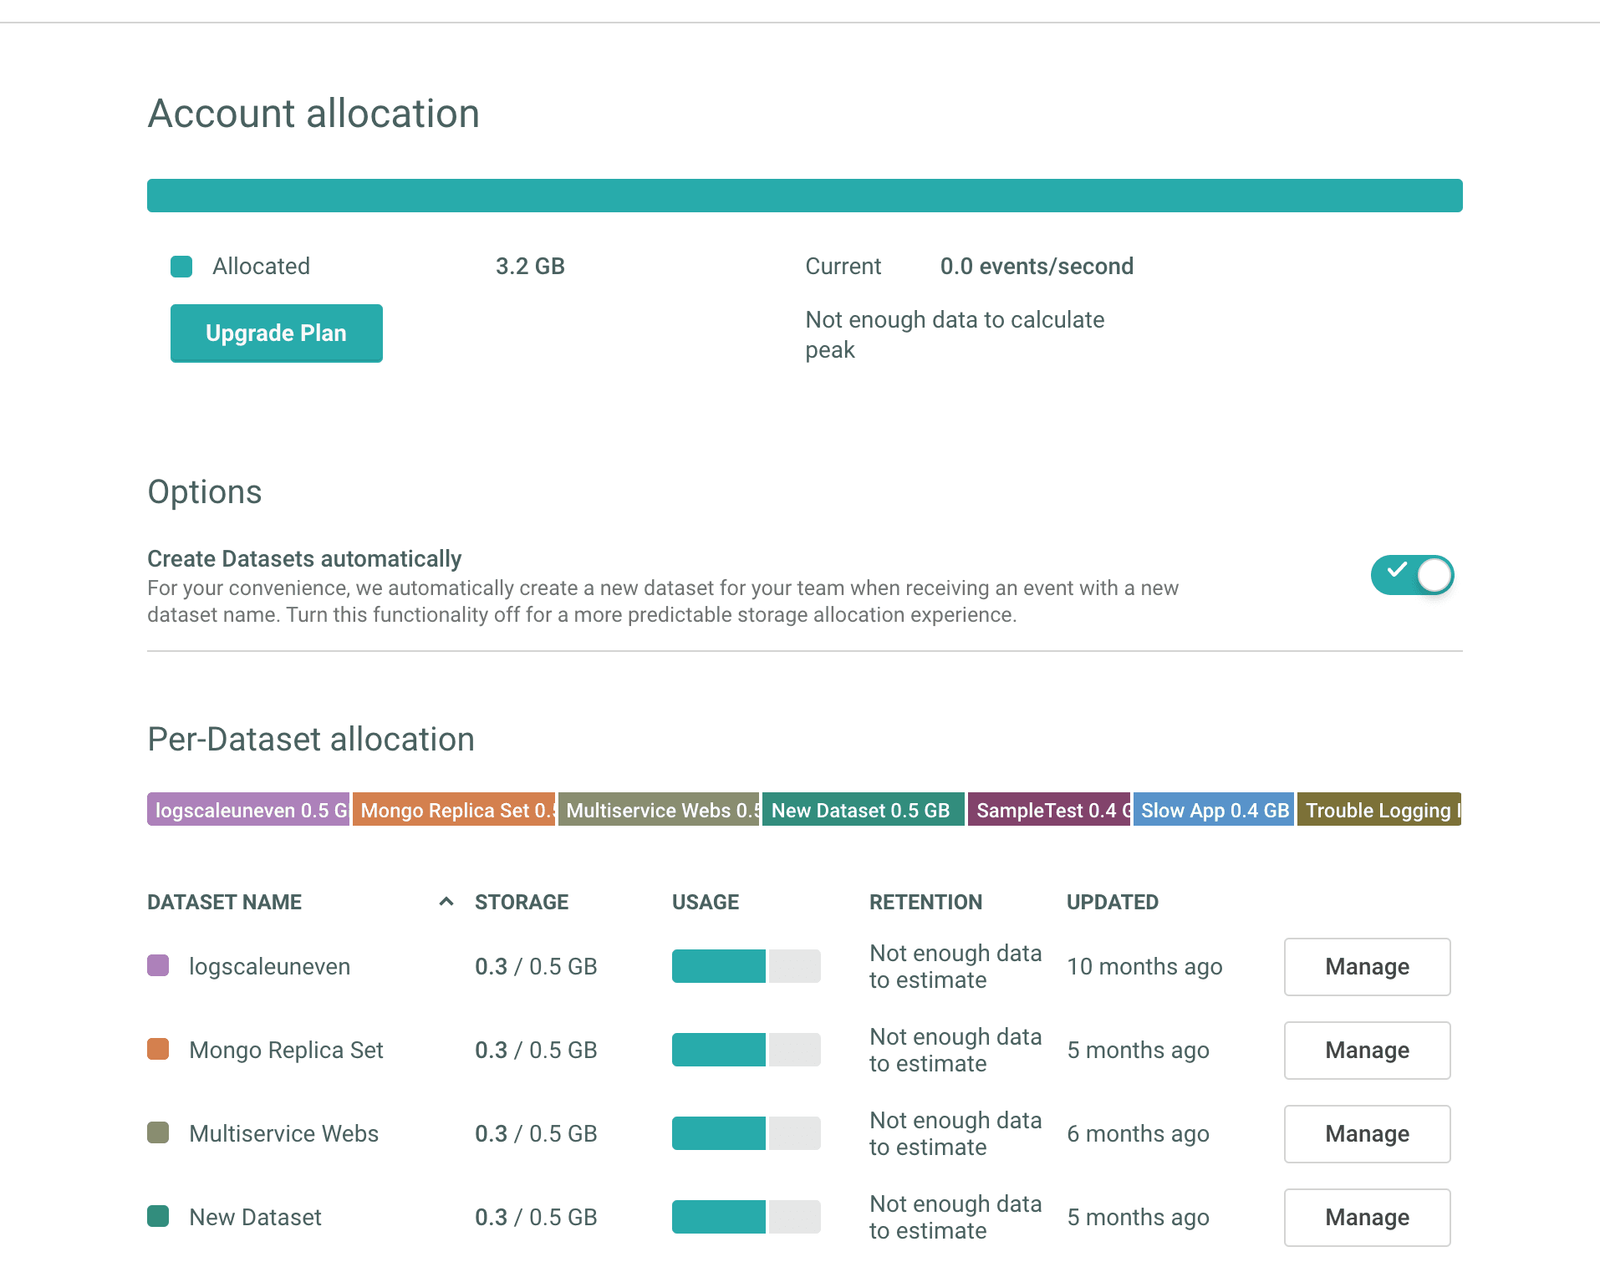The image size is (1600, 1267).
Task: Click the logscaleuneven usage progress bar
Action: pos(746,966)
